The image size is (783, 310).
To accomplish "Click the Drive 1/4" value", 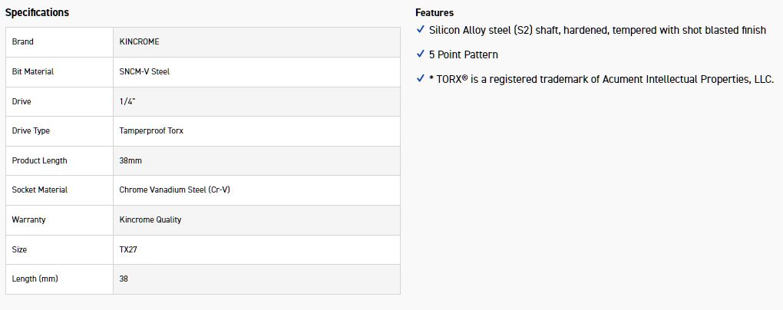I will 127,101.
